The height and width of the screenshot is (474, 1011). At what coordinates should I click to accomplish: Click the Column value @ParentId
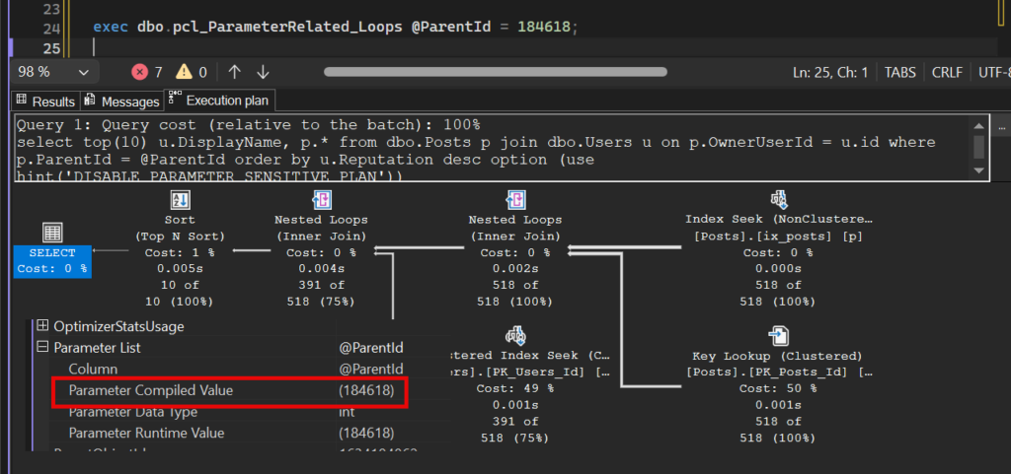point(371,370)
